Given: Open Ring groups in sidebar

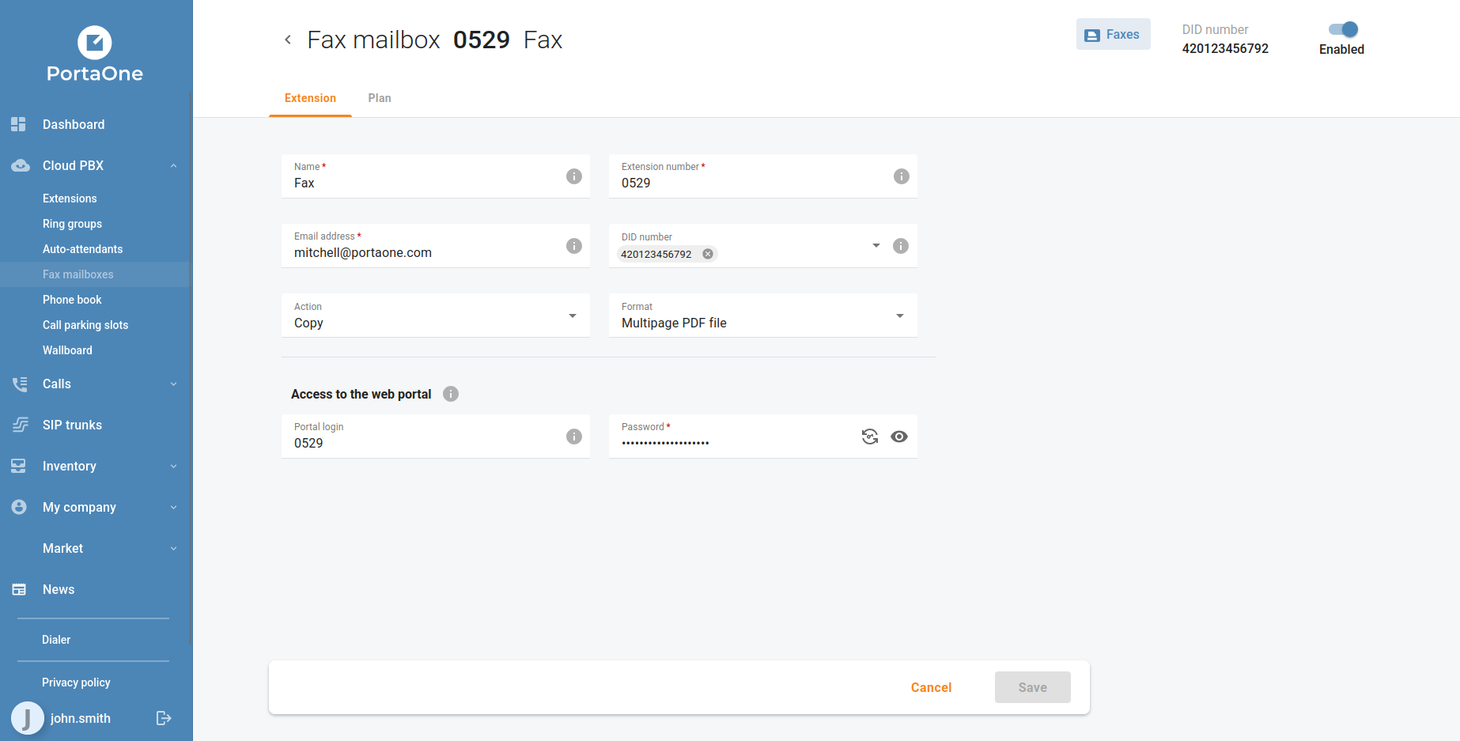Looking at the screenshot, I should coord(72,224).
